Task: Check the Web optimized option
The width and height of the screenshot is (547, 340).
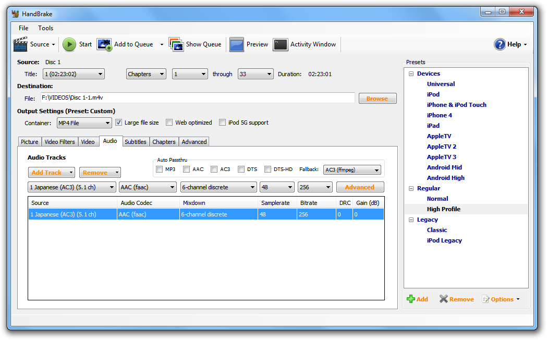Action: (169, 123)
